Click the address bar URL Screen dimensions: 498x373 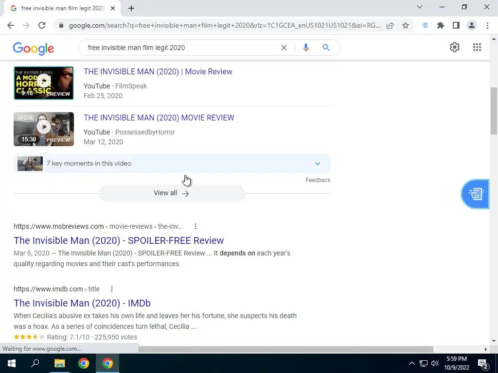point(224,25)
